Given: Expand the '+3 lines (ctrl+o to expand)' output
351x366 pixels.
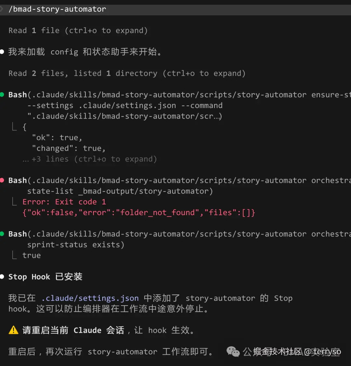Looking at the screenshot, I should coord(90,159).
